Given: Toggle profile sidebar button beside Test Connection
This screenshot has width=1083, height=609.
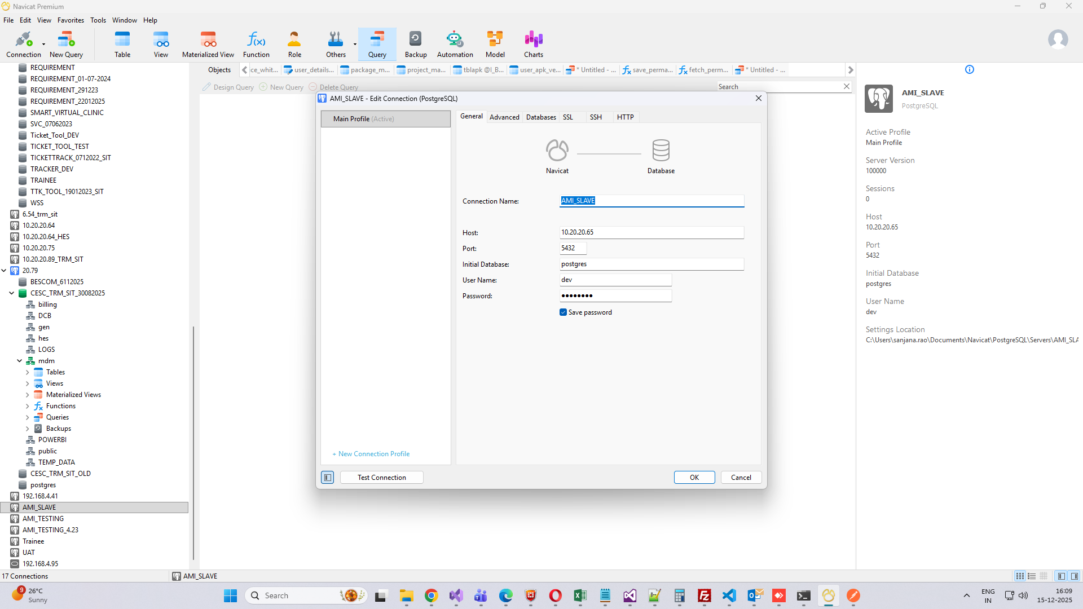Looking at the screenshot, I should coord(328,478).
